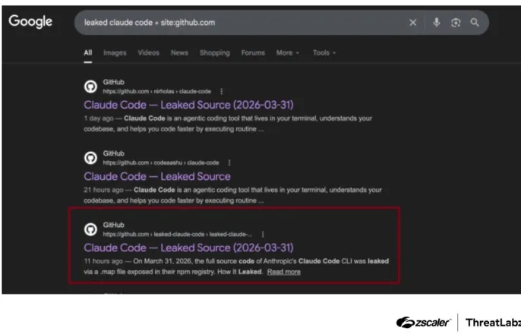Viewport: 521px width, 334px height.
Task: Click the nirholas › claude-code URL
Action: click(156, 91)
